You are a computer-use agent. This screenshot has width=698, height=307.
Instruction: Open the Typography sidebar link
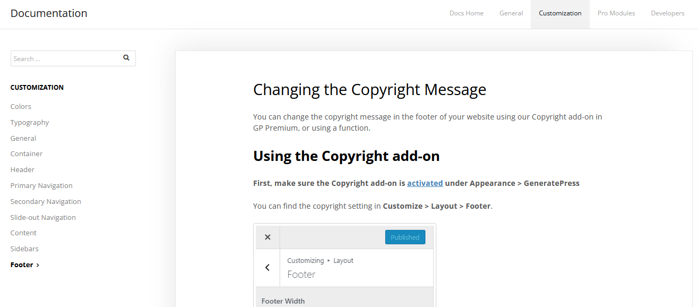[x=30, y=122]
